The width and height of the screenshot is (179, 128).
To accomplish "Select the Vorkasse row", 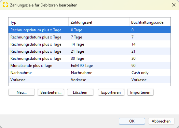I will point(89,80).
